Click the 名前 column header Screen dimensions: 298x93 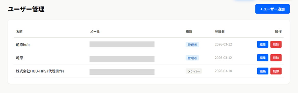(19, 32)
